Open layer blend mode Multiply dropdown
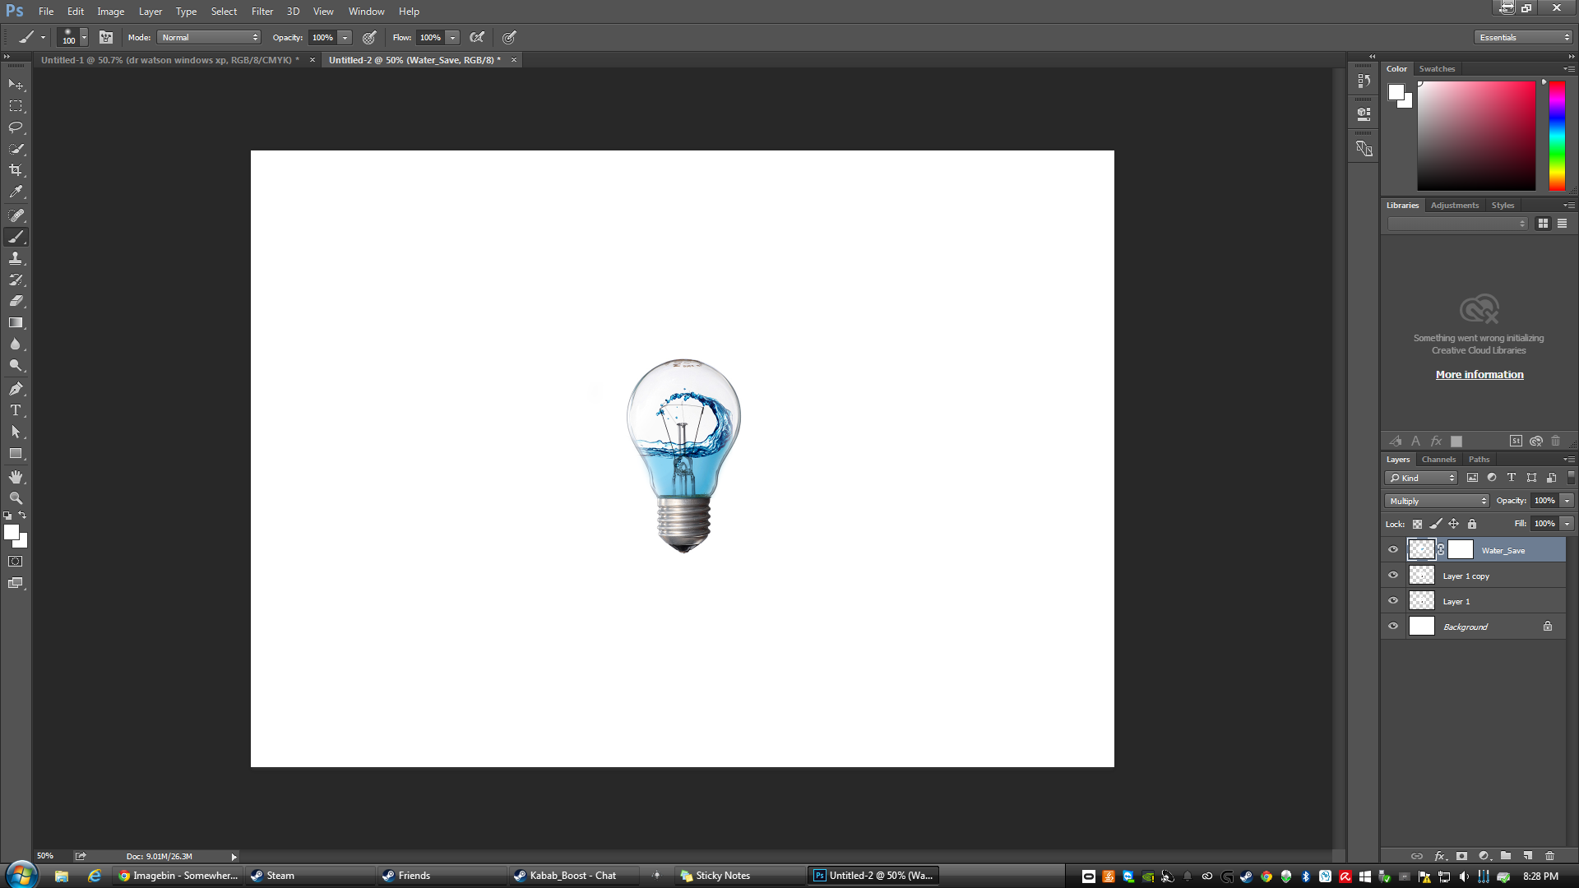Viewport: 1579px width, 888px height. 1437,501
